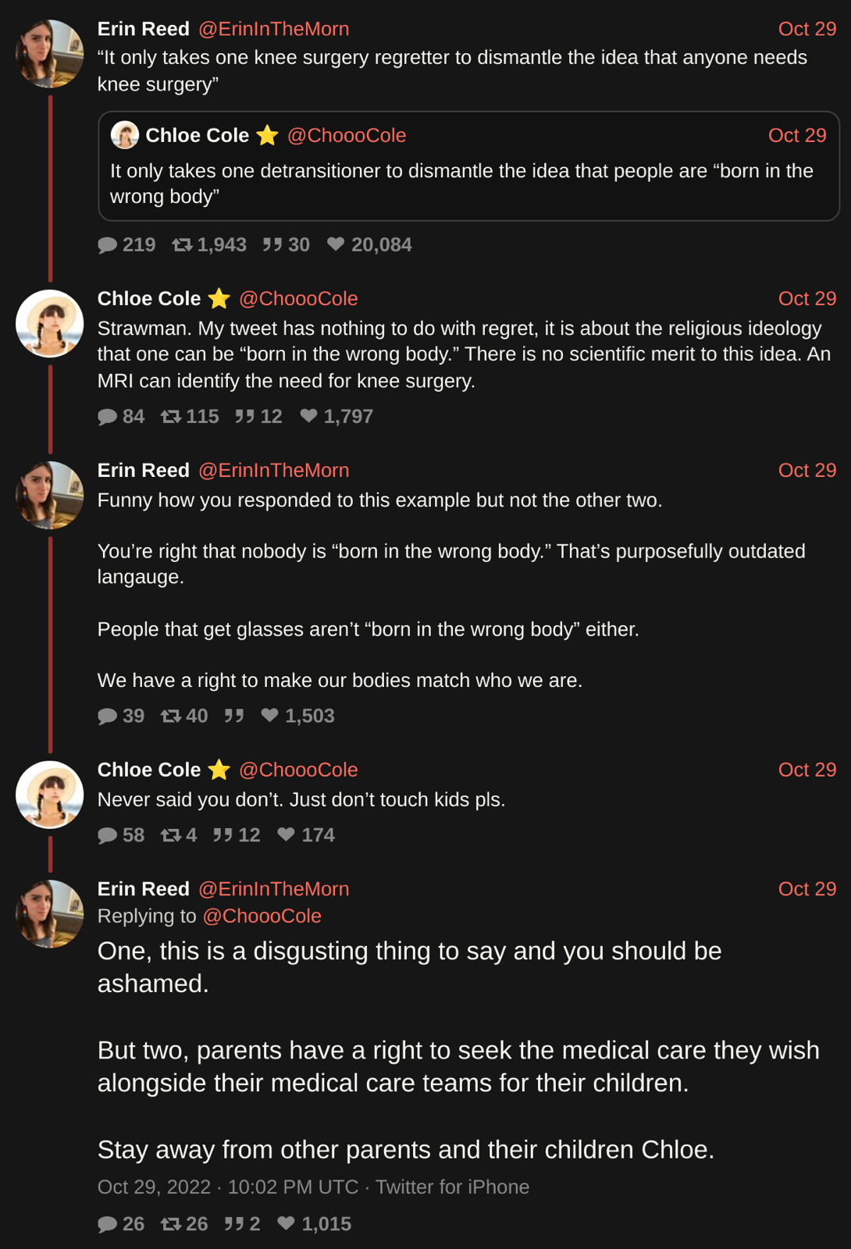Image resolution: width=851 pixels, height=1249 pixels.
Task: Click heart icon with 1,015 likes
Action: pos(287,1223)
